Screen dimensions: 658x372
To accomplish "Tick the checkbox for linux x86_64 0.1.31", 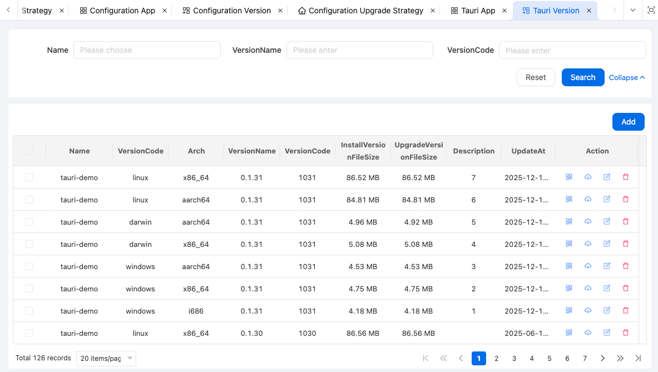I will 29,177.
